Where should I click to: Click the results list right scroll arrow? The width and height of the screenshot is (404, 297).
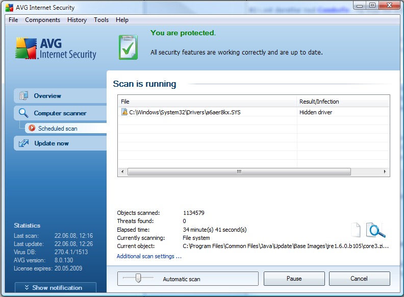[x=385, y=171]
